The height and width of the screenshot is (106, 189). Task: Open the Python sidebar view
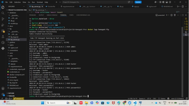pyautogui.click(x=3, y=48)
